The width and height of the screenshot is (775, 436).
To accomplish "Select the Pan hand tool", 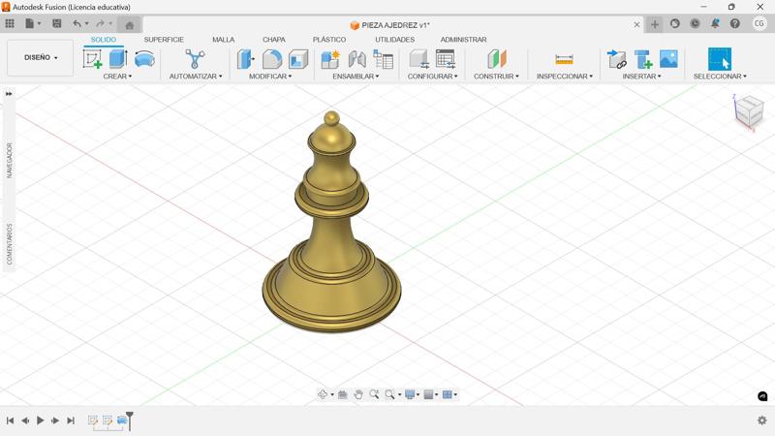I will click(358, 394).
